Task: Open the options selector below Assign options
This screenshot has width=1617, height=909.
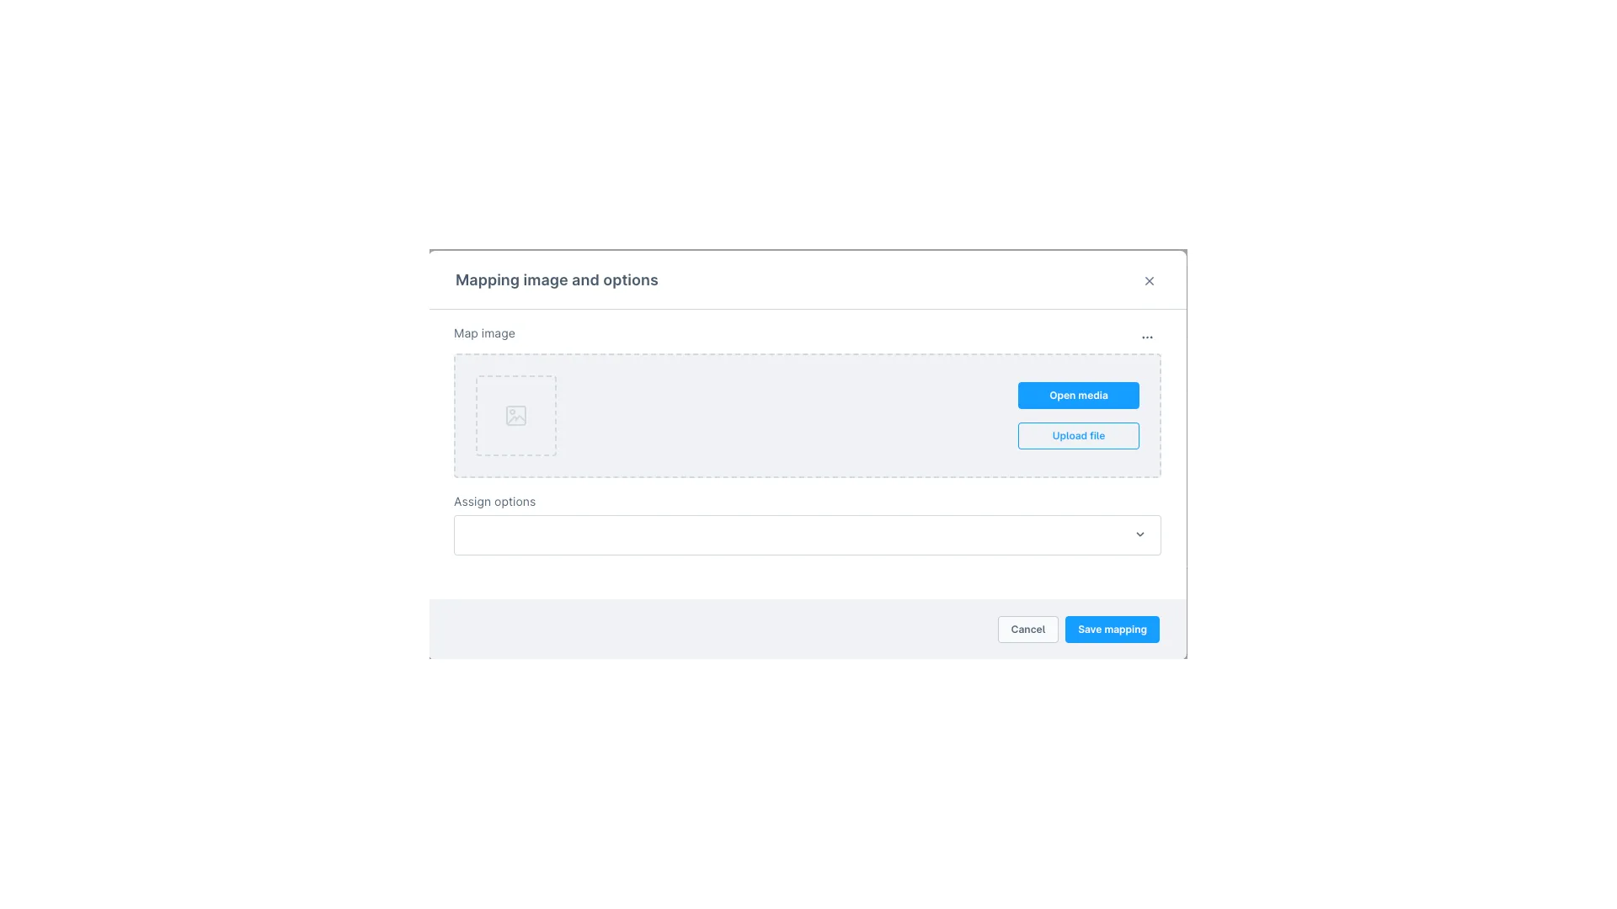Action: (807, 534)
